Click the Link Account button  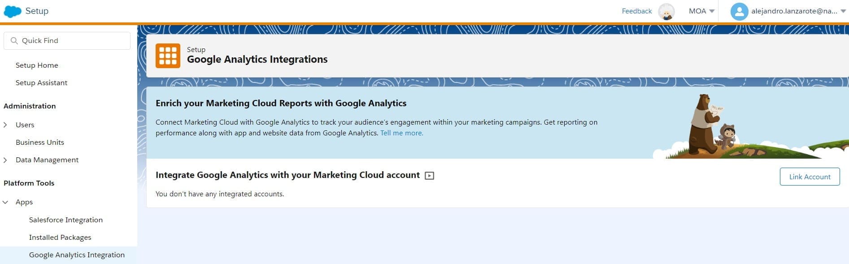[810, 177]
